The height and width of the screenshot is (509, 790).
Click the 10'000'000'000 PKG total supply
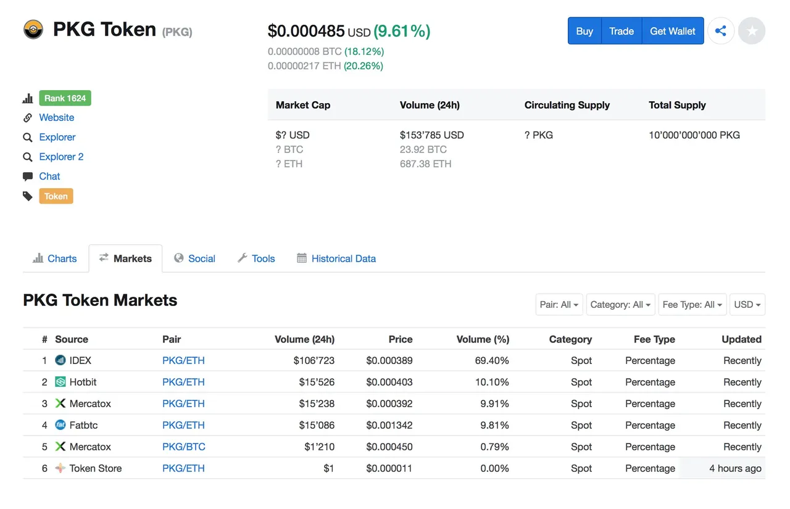pyautogui.click(x=694, y=135)
